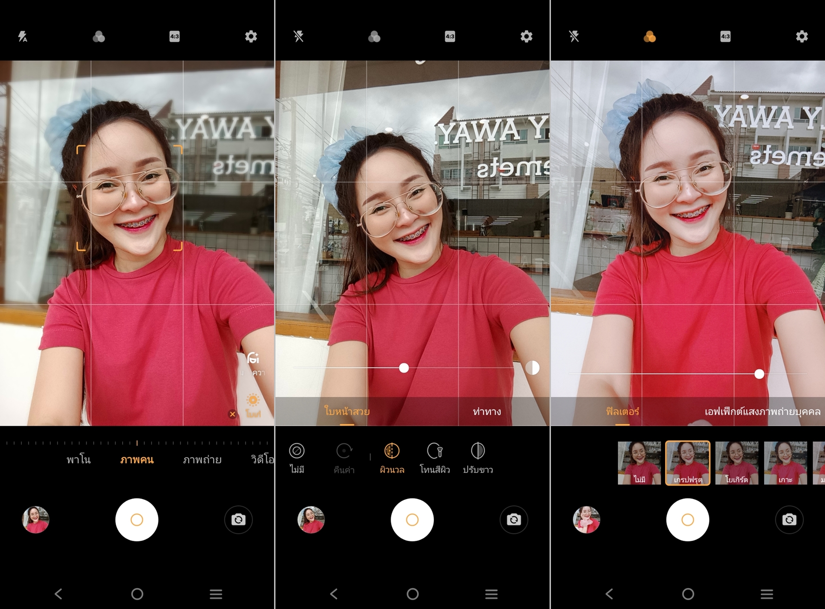Close active orange filters icon in right screen
825x609 pixels.
click(649, 36)
